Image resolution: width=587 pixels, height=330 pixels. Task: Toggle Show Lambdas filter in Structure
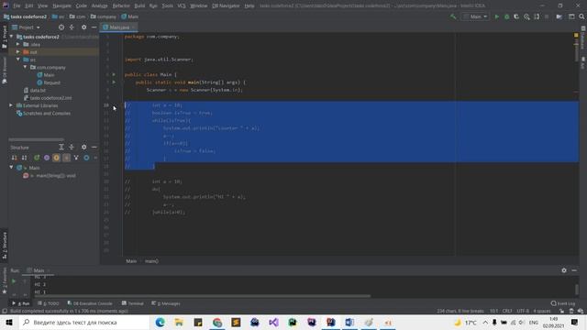(x=66, y=158)
